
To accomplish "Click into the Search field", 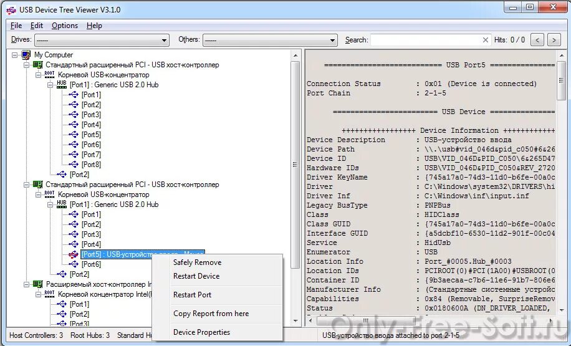I will click(425, 40).
